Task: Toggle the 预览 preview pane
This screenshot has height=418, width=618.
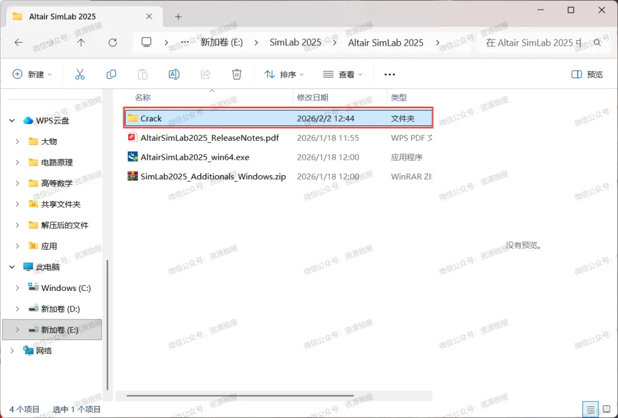Action: [x=587, y=74]
